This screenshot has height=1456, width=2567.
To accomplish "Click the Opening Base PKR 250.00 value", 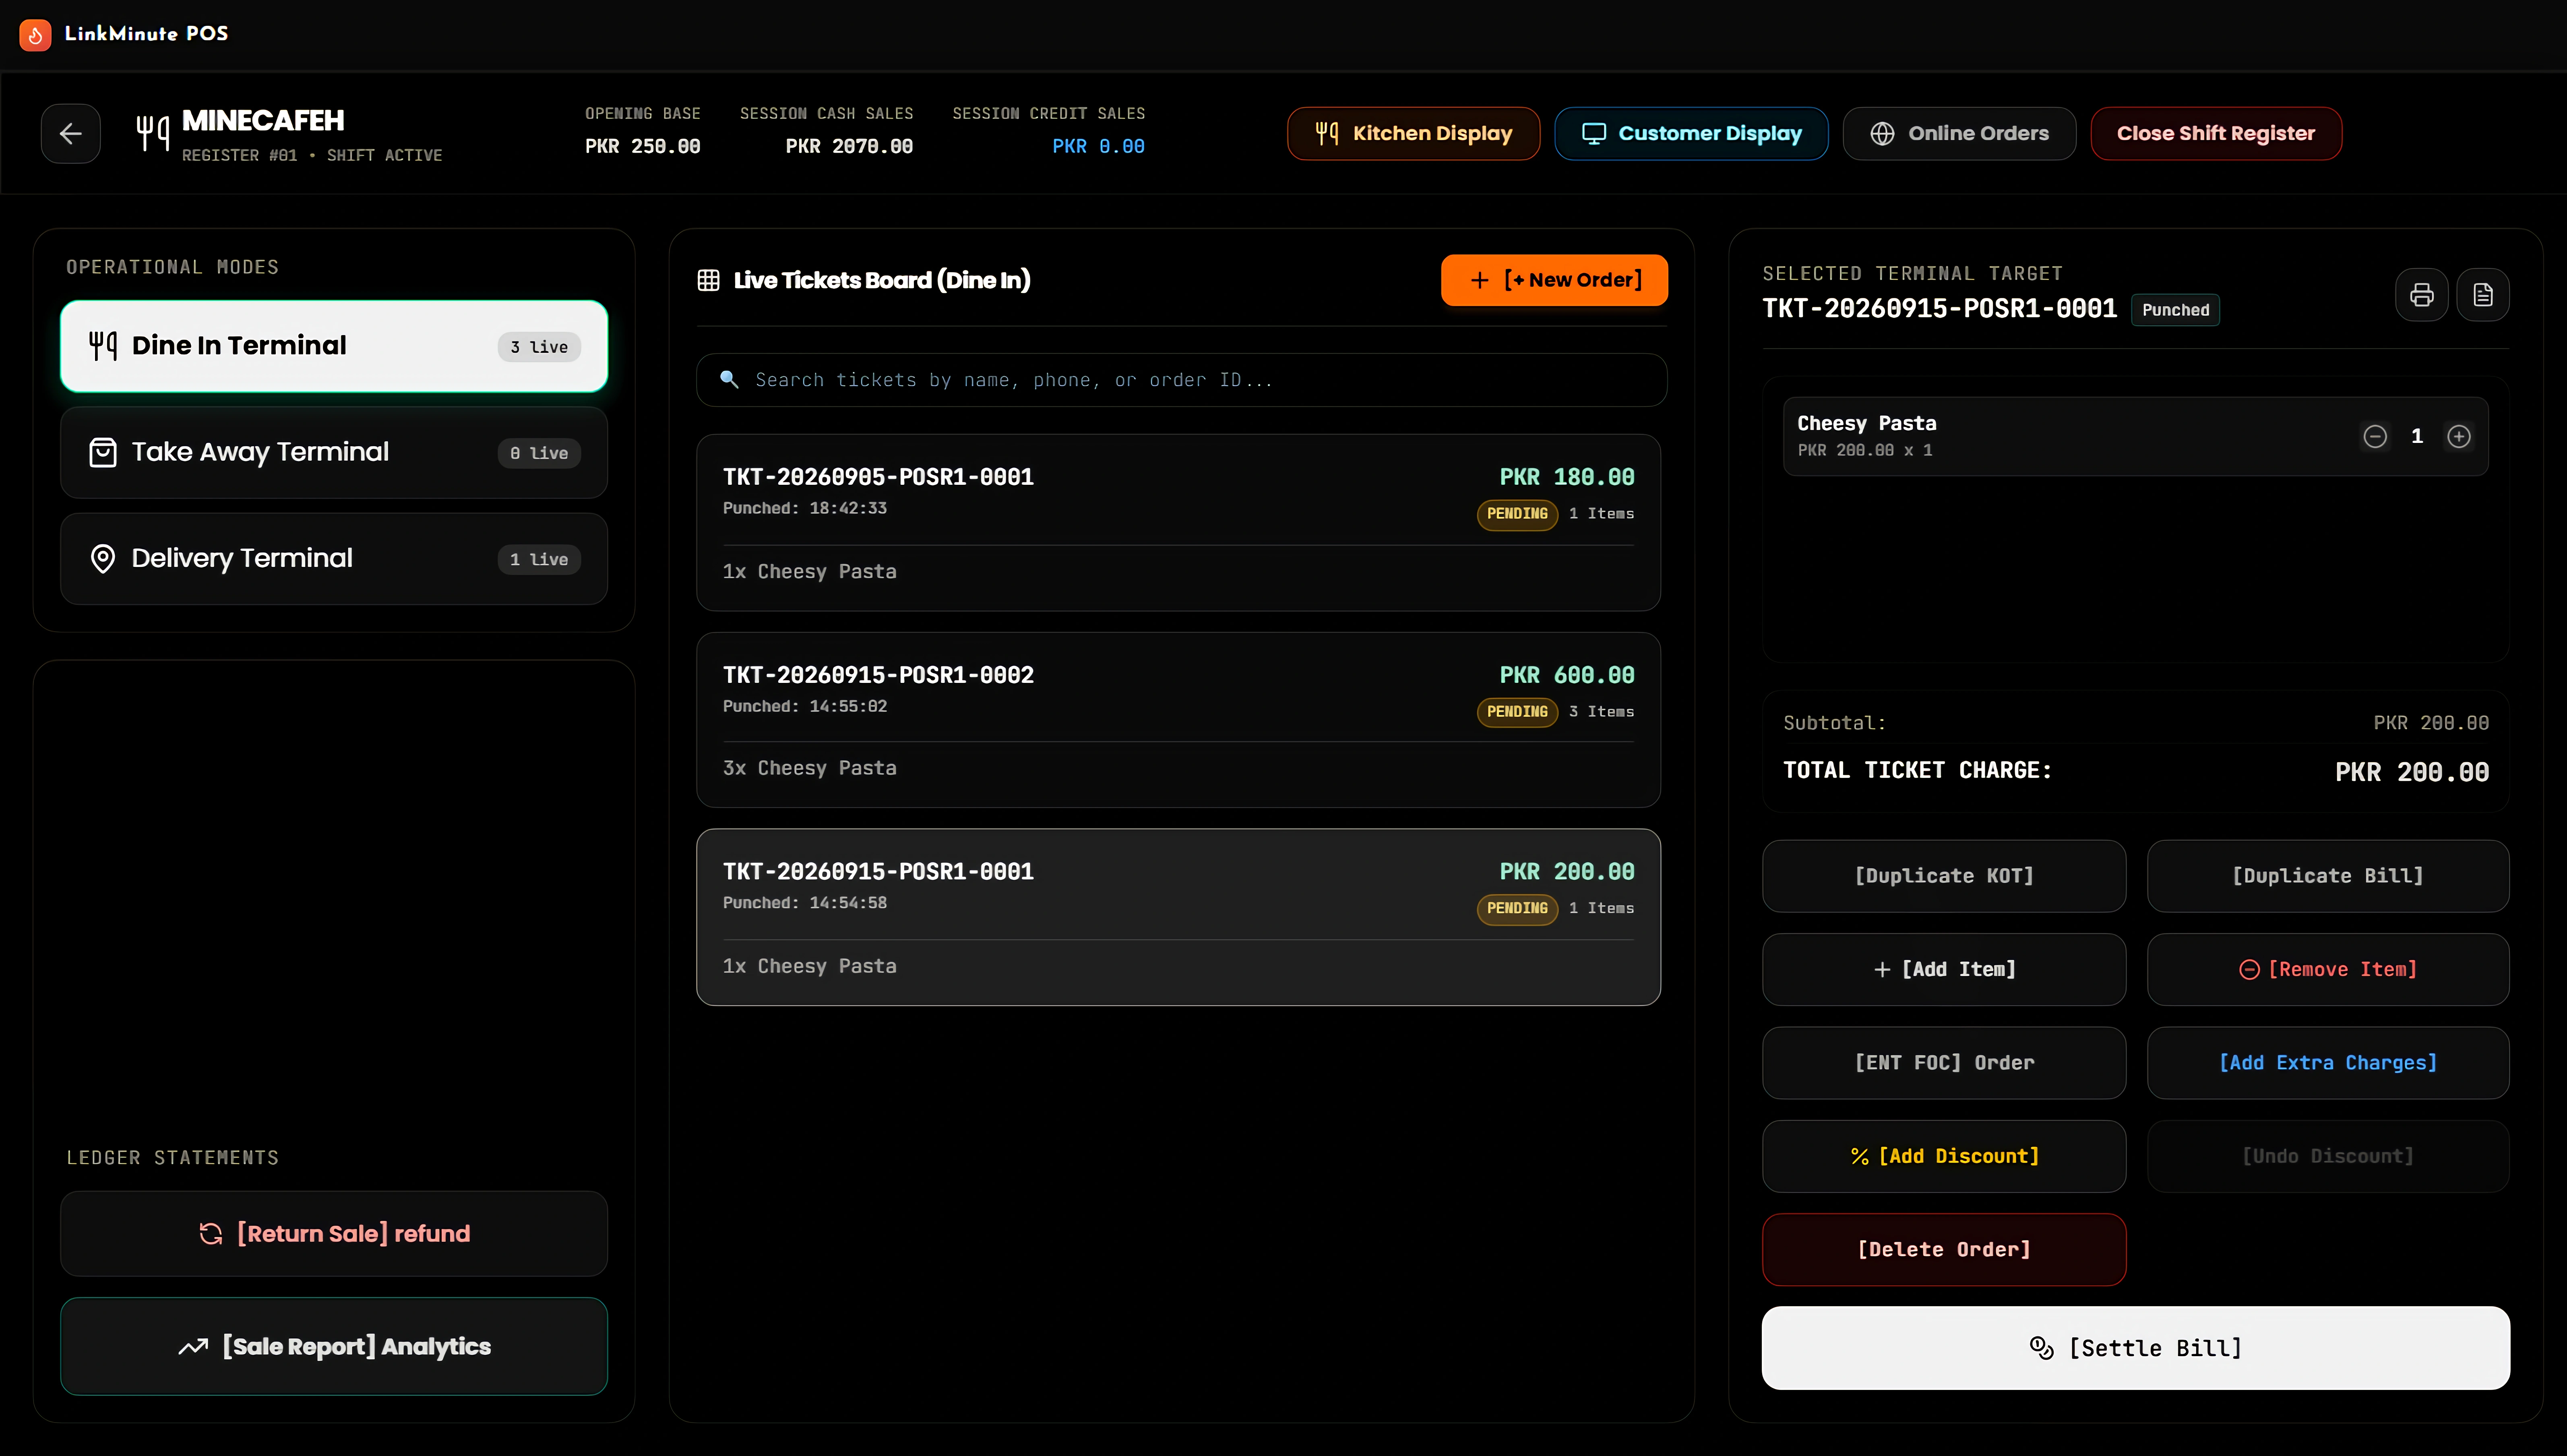I will (642, 147).
